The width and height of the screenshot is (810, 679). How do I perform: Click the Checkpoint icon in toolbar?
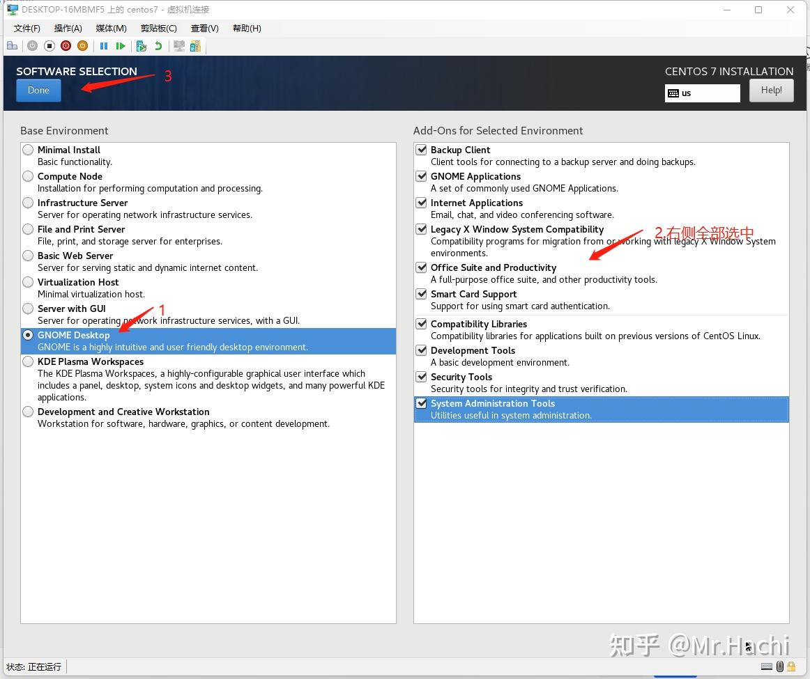tap(141, 46)
